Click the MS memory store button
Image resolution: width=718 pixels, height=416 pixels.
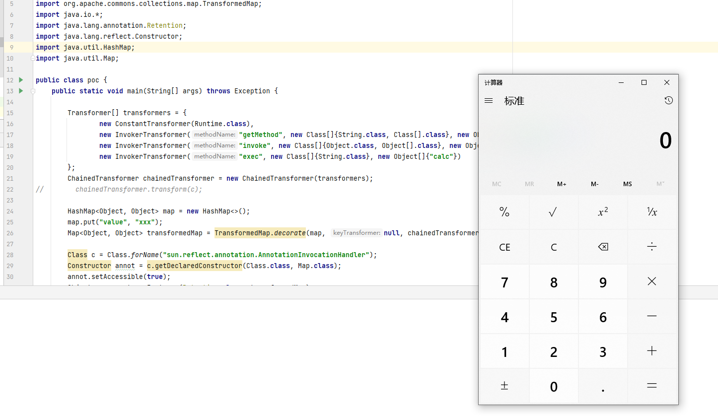(x=628, y=184)
